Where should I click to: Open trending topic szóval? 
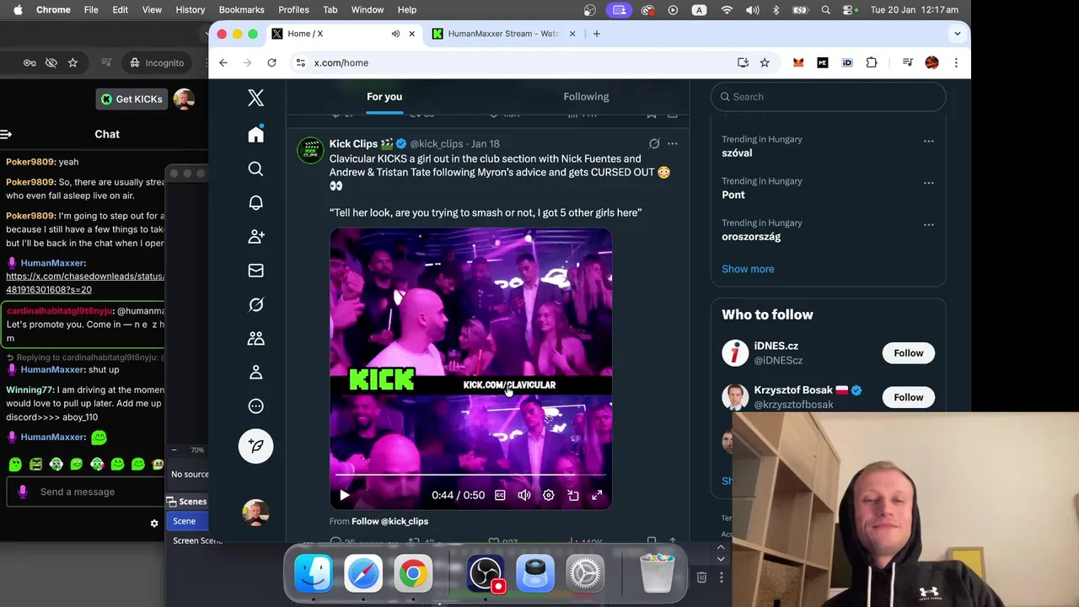pos(737,153)
